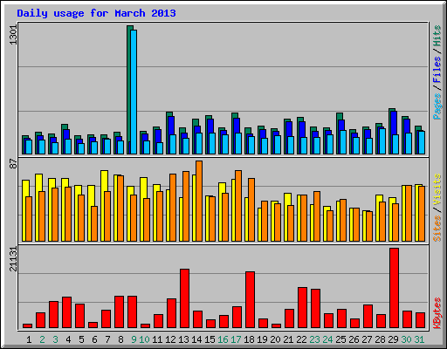
Task: Click day 8 on the x-axis
Action: tap(120, 339)
